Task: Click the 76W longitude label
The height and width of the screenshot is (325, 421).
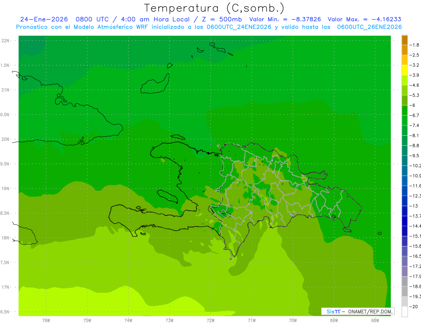Action: (46, 320)
